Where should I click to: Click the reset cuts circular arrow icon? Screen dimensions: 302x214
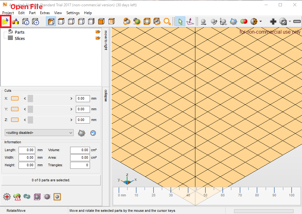click(x=93, y=133)
